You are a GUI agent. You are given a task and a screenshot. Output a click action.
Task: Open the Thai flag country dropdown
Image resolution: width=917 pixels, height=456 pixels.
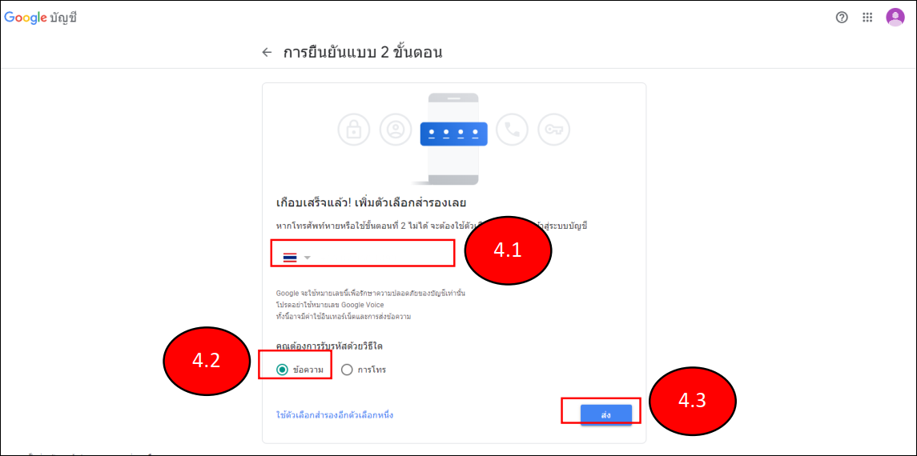(297, 258)
